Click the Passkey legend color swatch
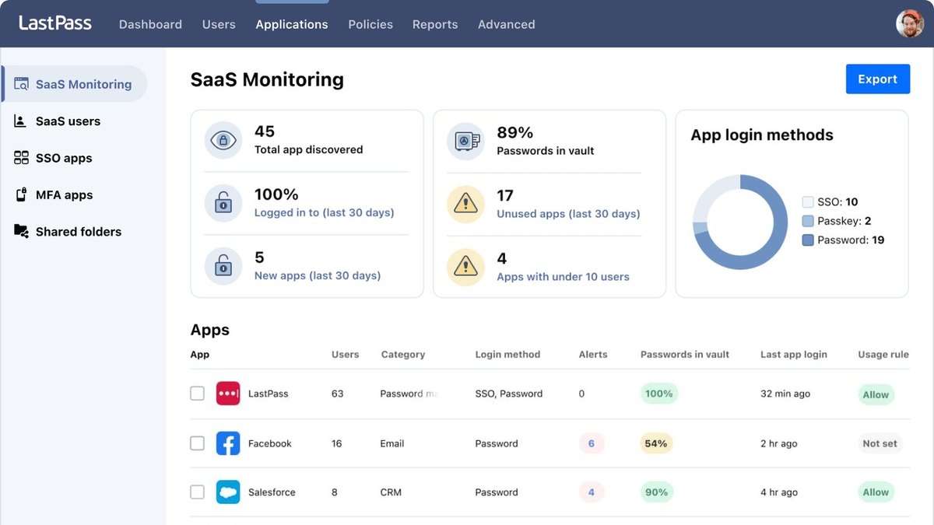The height and width of the screenshot is (525, 934). [808, 222]
